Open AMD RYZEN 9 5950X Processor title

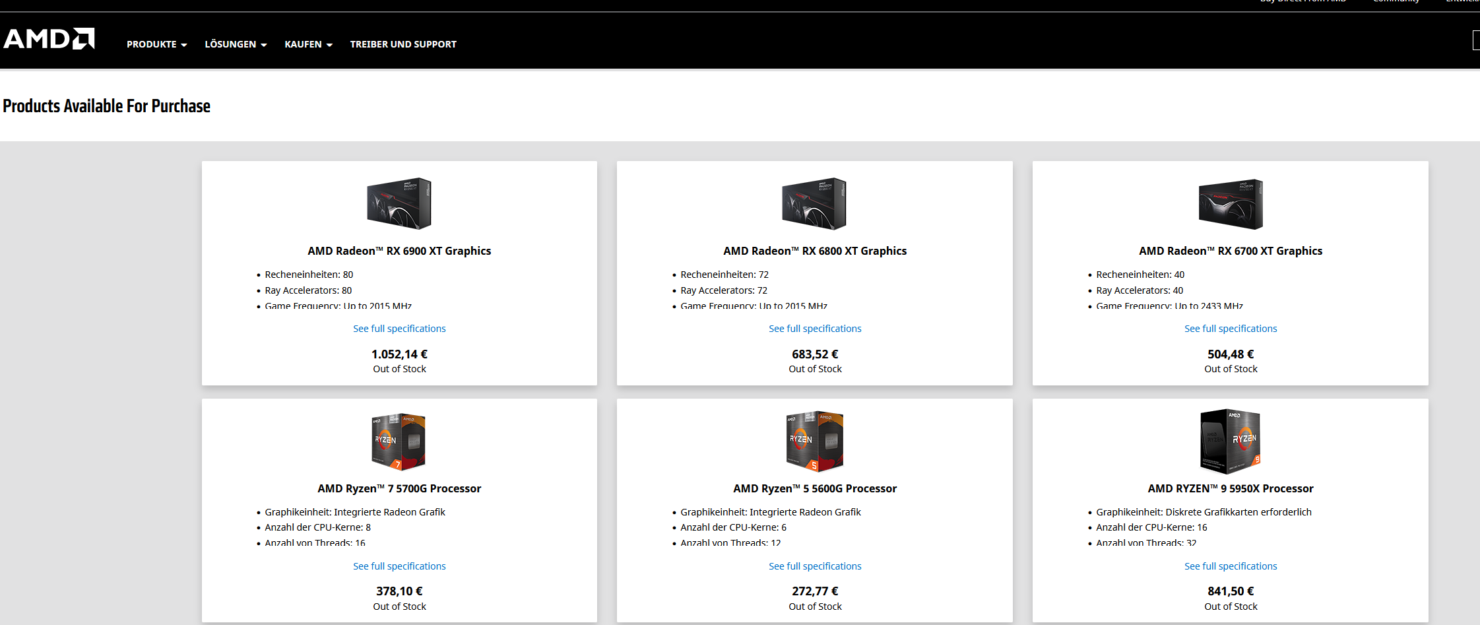(1231, 488)
